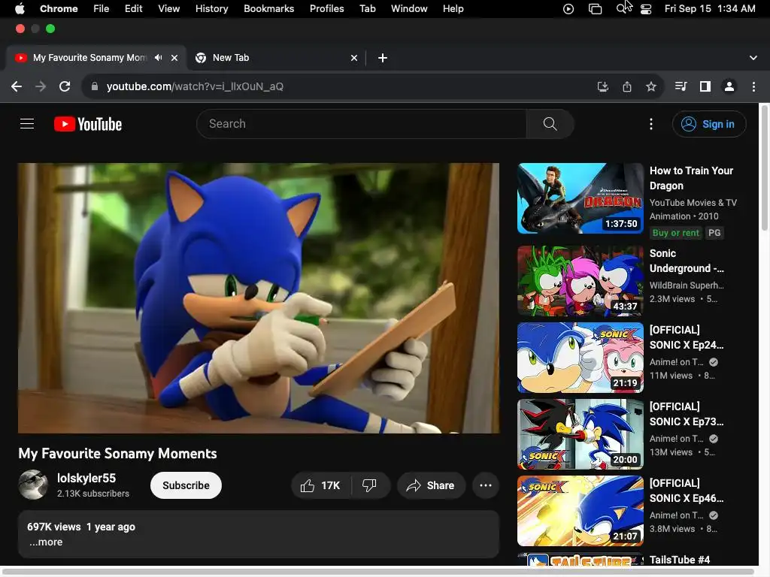Open the Profiles menu

326,9
